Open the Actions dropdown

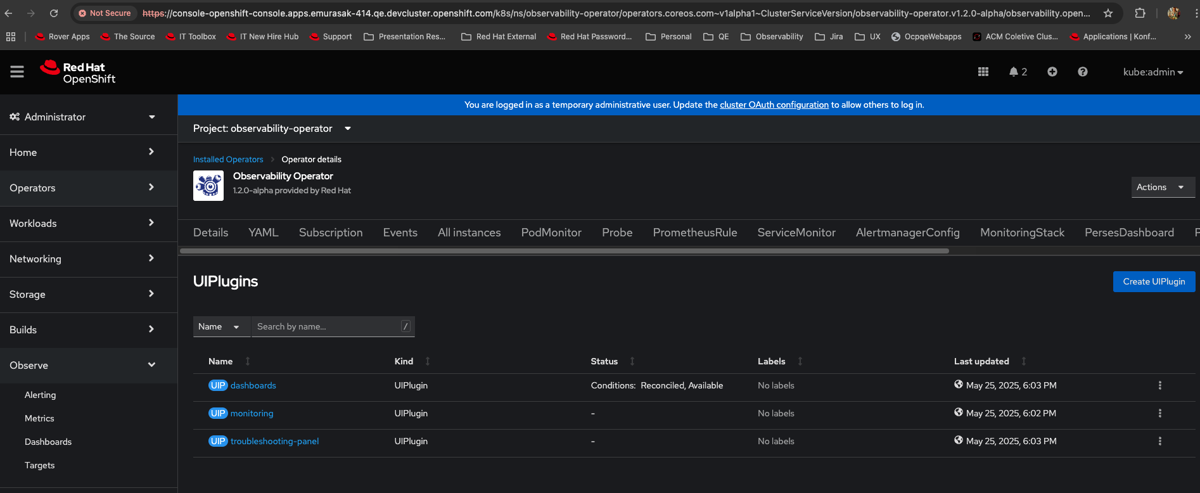point(1162,188)
